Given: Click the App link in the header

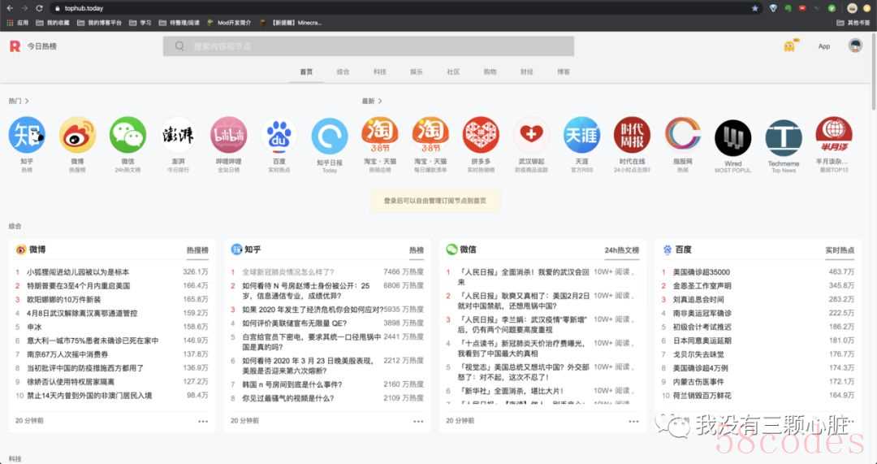Looking at the screenshot, I should pyautogui.click(x=824, y=46).
